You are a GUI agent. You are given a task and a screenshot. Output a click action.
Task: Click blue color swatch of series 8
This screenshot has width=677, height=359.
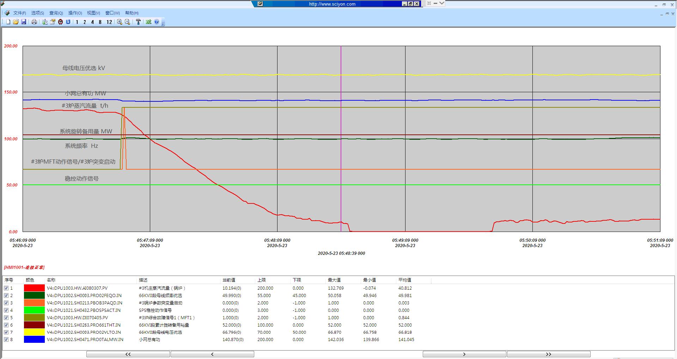pos(34,339)
